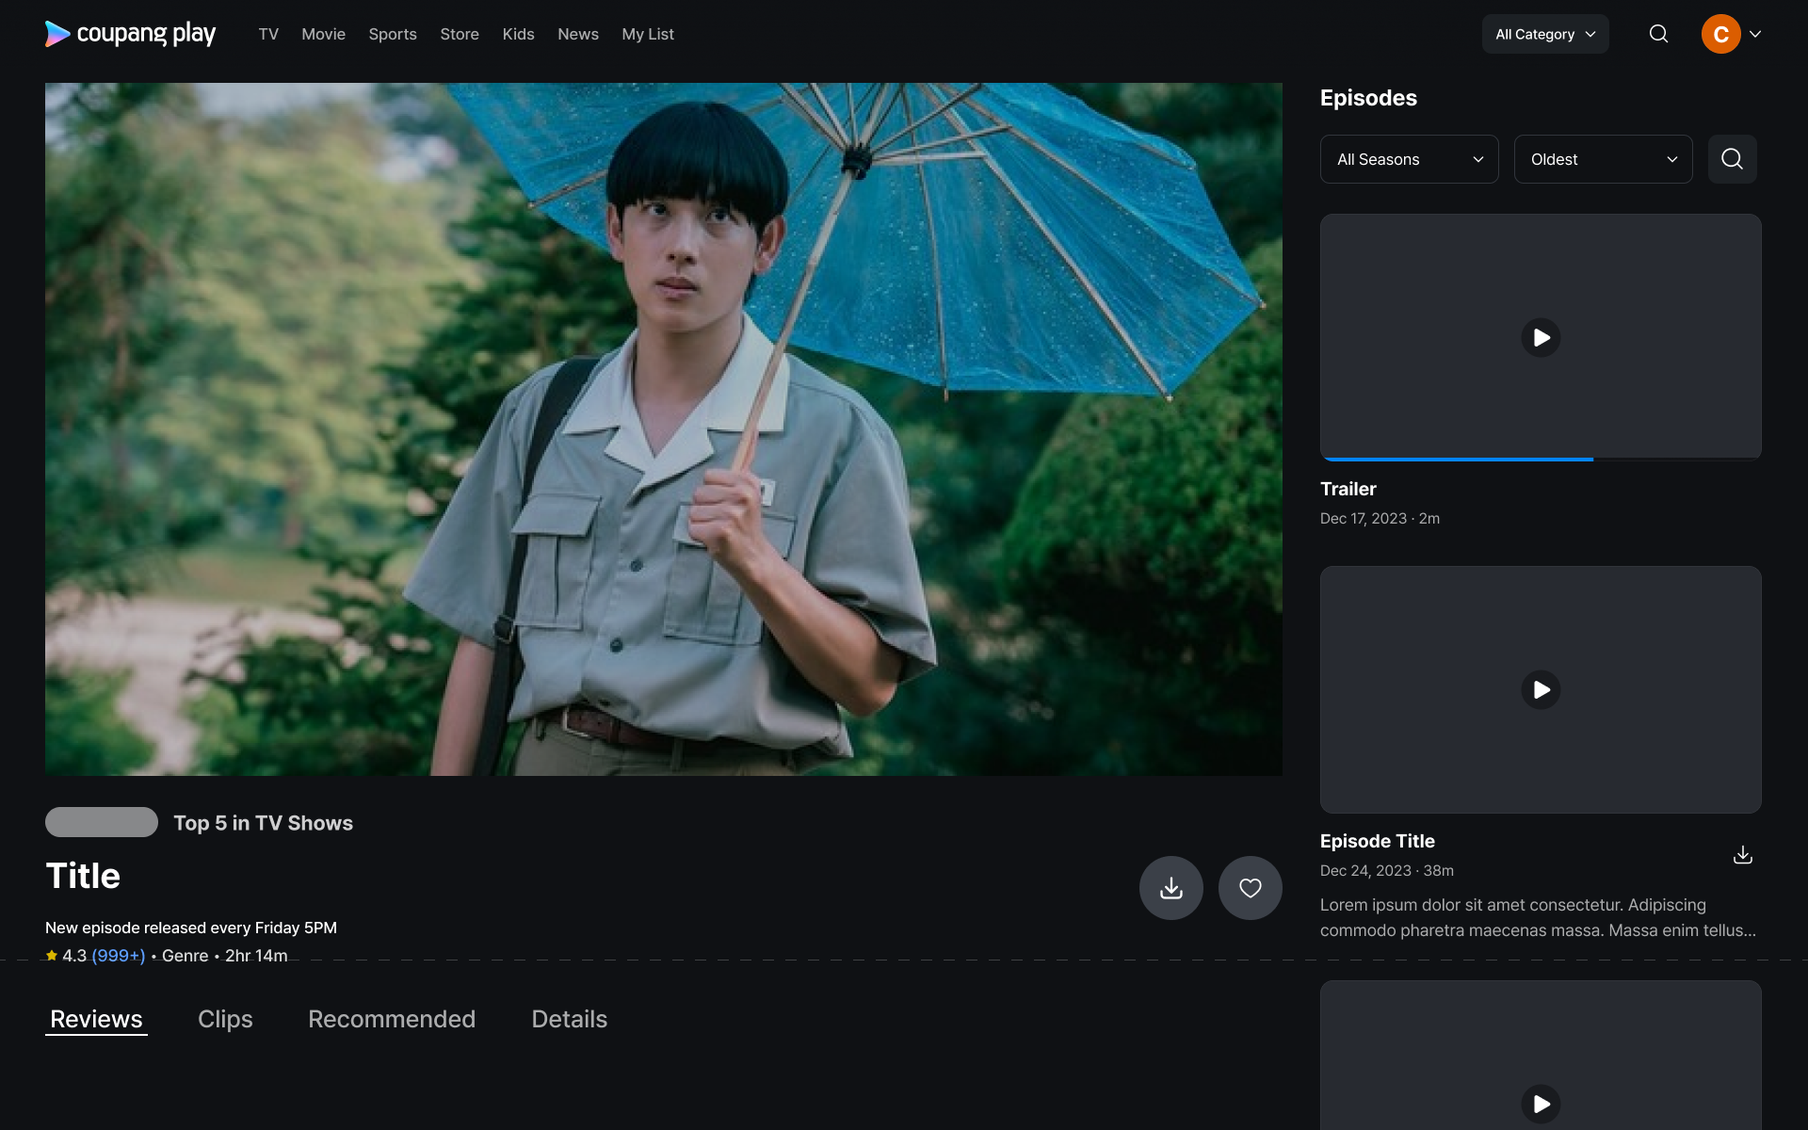Download the Episode Title episode
The height and width of the screenshot is (1130, 1808).
(1742, 855)
